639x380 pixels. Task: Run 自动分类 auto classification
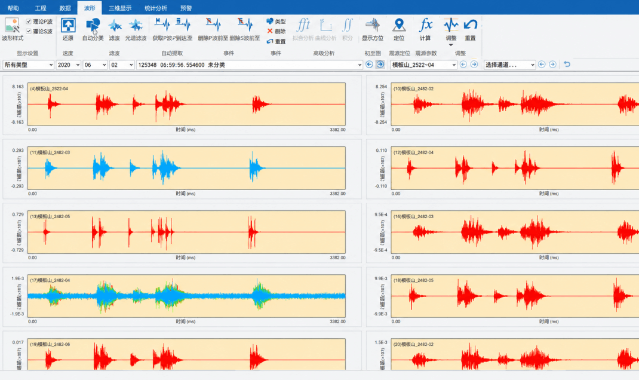(93, 29)
